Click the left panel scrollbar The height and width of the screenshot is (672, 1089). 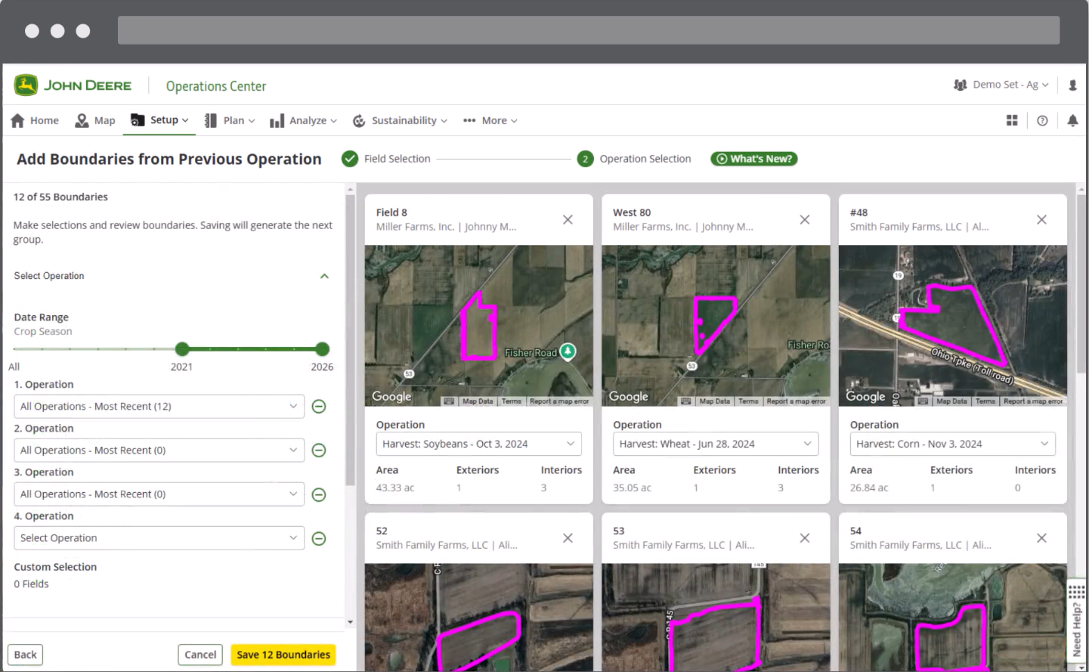[350, 340]
